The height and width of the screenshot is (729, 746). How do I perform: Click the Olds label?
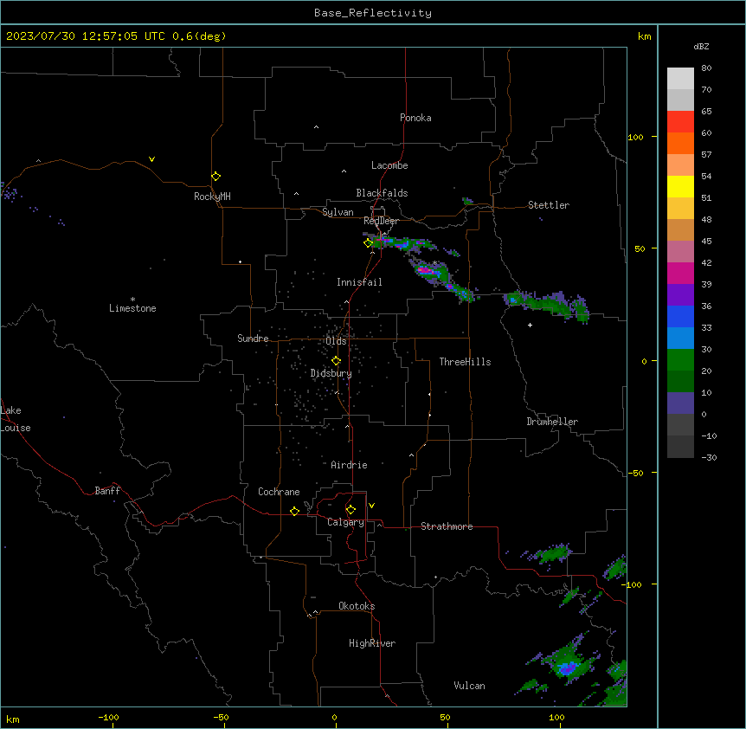click(x=336, y=341)
